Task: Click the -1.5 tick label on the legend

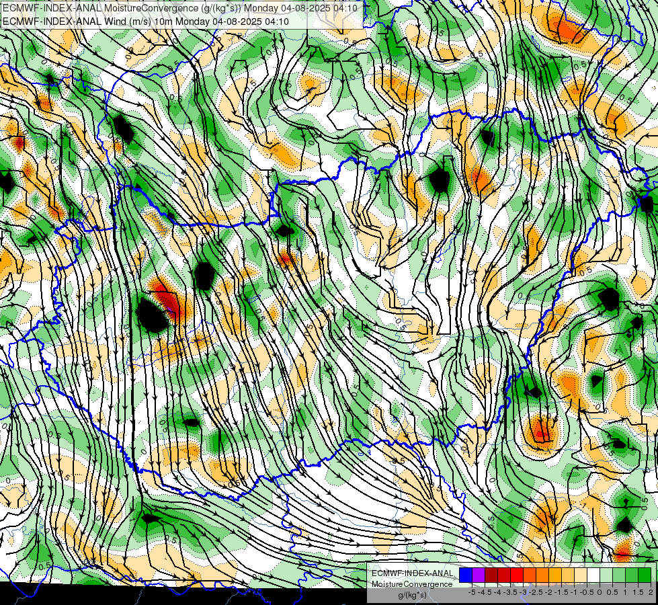Action: pyautogui.click(x=561, y=592)
